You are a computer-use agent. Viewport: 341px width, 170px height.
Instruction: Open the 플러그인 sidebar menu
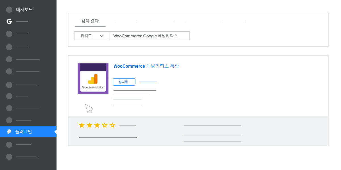[28, 131]
